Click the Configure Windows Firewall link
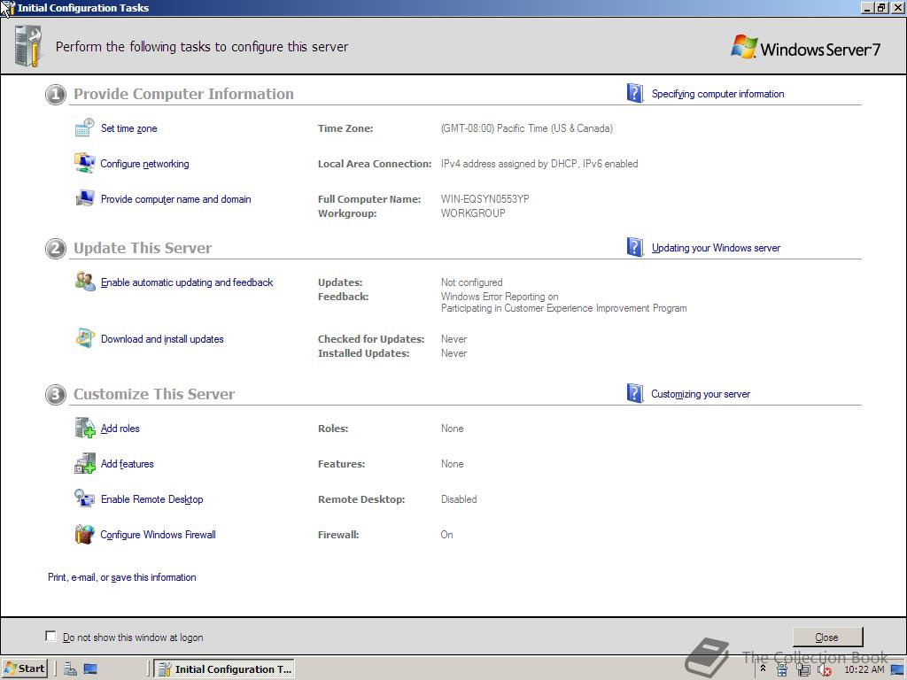Viewport: 907px width, 680px height. tap(158, 534)
